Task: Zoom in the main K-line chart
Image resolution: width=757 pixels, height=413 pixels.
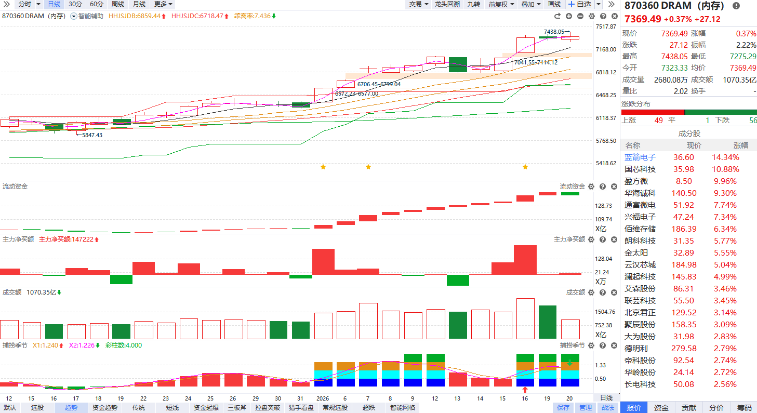Action: pos(569,16)
